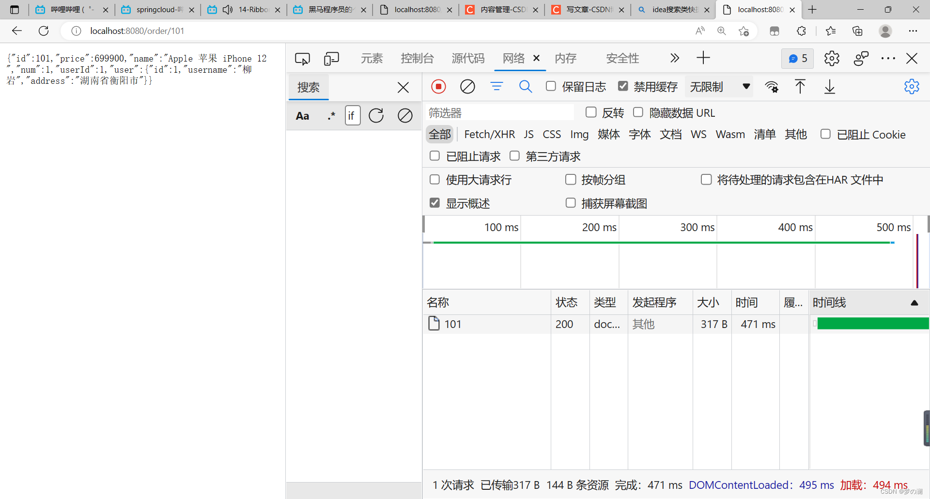
Task: Refresh the browser page
Action: 44,31
